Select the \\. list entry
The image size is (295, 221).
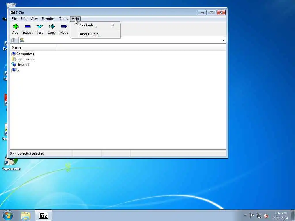pyautogui.click(x=16, y=70)
